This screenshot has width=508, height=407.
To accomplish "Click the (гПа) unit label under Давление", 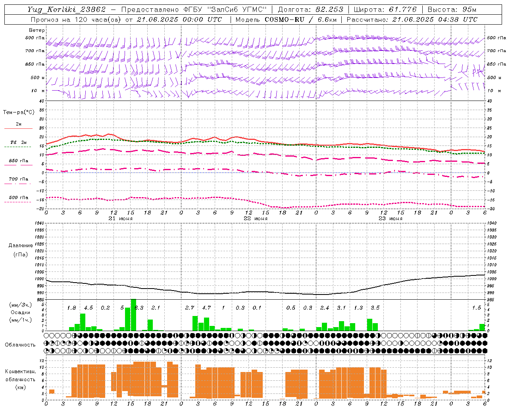I will (21, 254).
